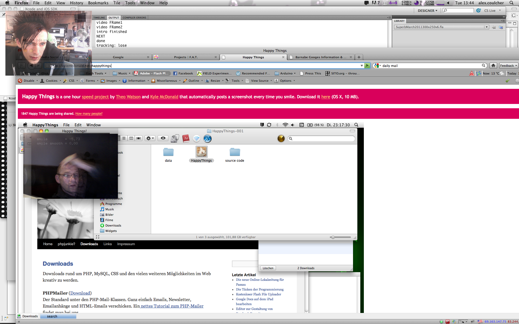Open the History menu in the Firefox menu bar
Viewport: 519px width, 324px height.
76,3
